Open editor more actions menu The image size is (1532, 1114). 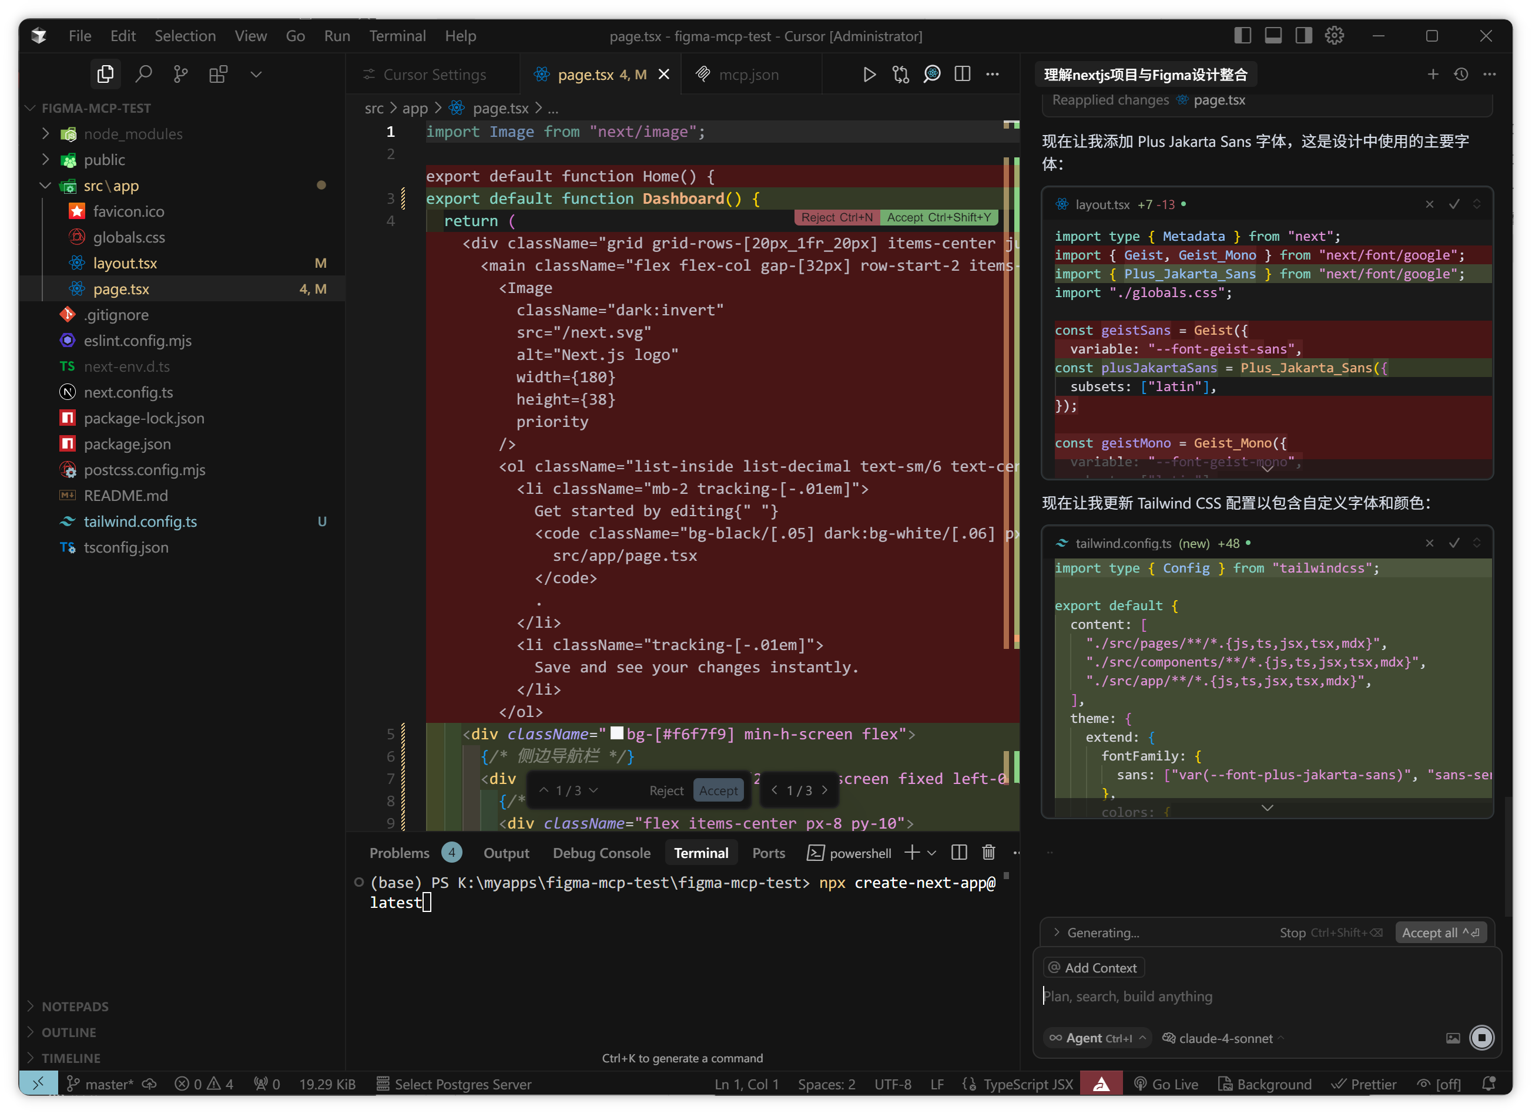coord(993,74)
